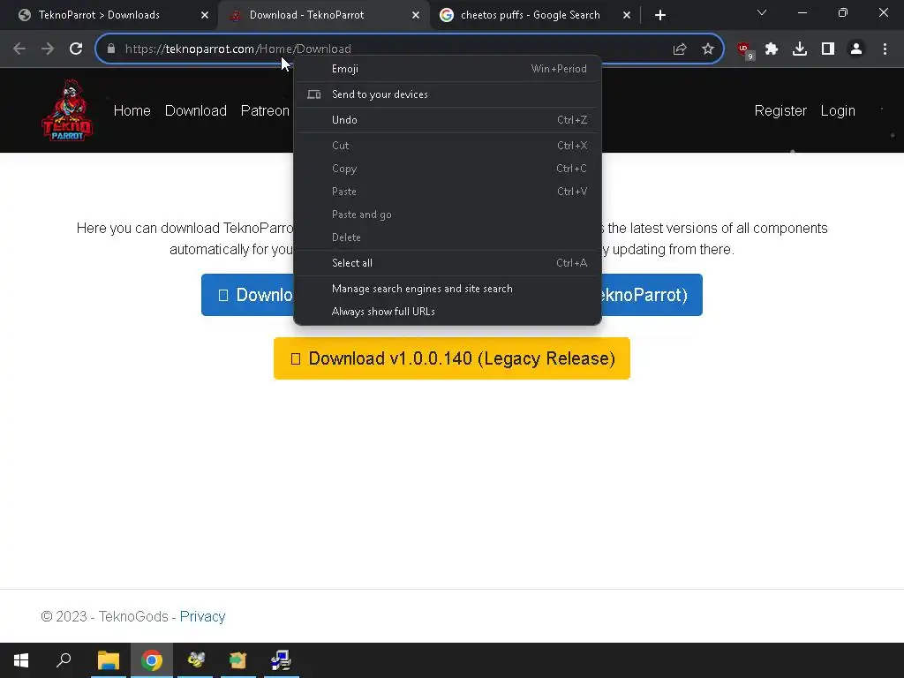The image size is (904, 678).
Task: Close the TeknoParrot > Downloads tab
Action: (x=205, y=15)
